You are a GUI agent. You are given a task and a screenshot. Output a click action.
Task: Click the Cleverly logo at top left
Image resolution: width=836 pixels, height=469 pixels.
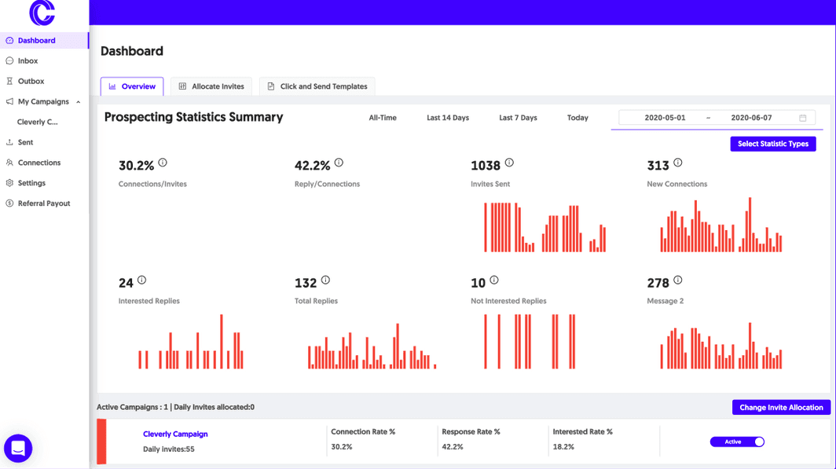(43, 13)
